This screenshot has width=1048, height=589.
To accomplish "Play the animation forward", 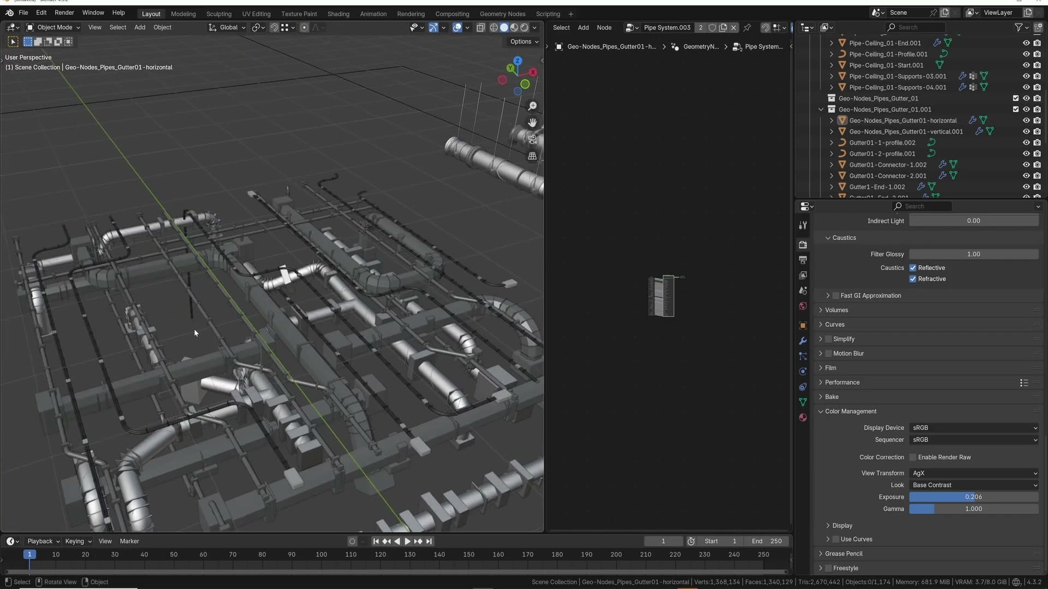I will click(407, 542).
